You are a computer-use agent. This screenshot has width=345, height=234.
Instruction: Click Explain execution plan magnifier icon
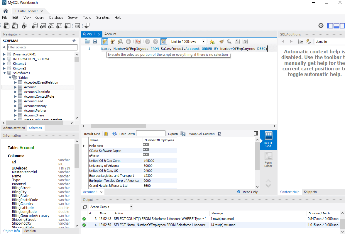pyautogui.click(x=120, y=42)
